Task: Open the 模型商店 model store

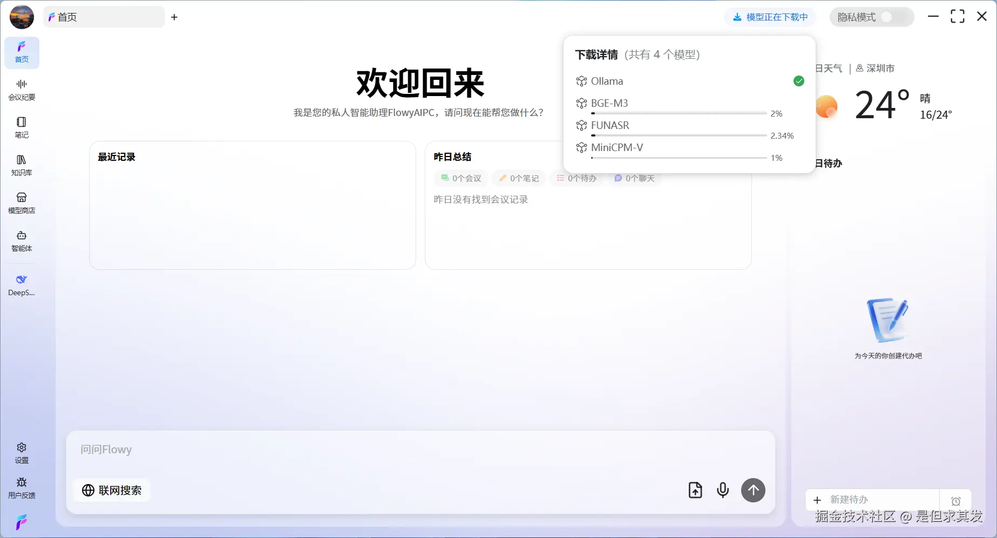Action: click(22, 203)
